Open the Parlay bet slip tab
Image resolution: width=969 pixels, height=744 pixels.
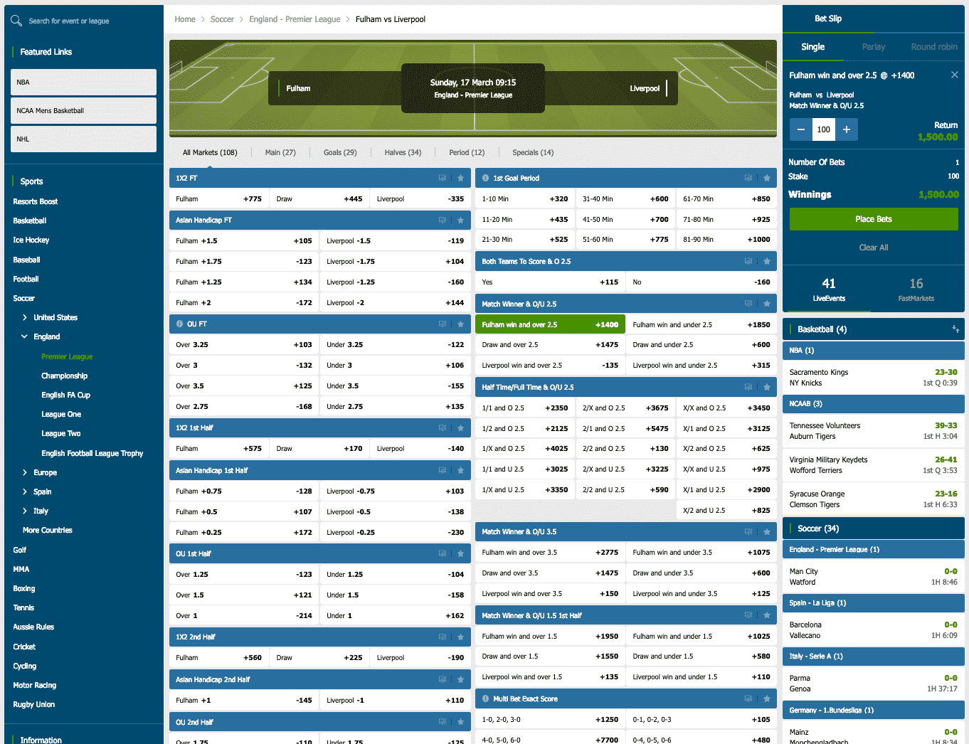point(873,47)
